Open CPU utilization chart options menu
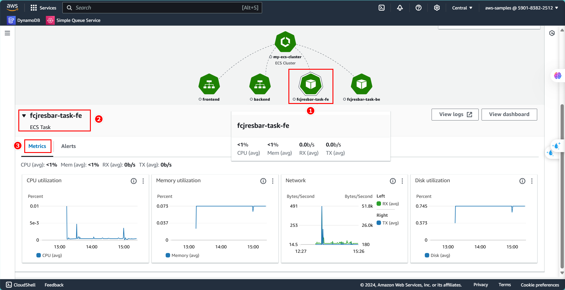Image resolution: width=565 pixels, height=290 pixels. coord(143,181)
